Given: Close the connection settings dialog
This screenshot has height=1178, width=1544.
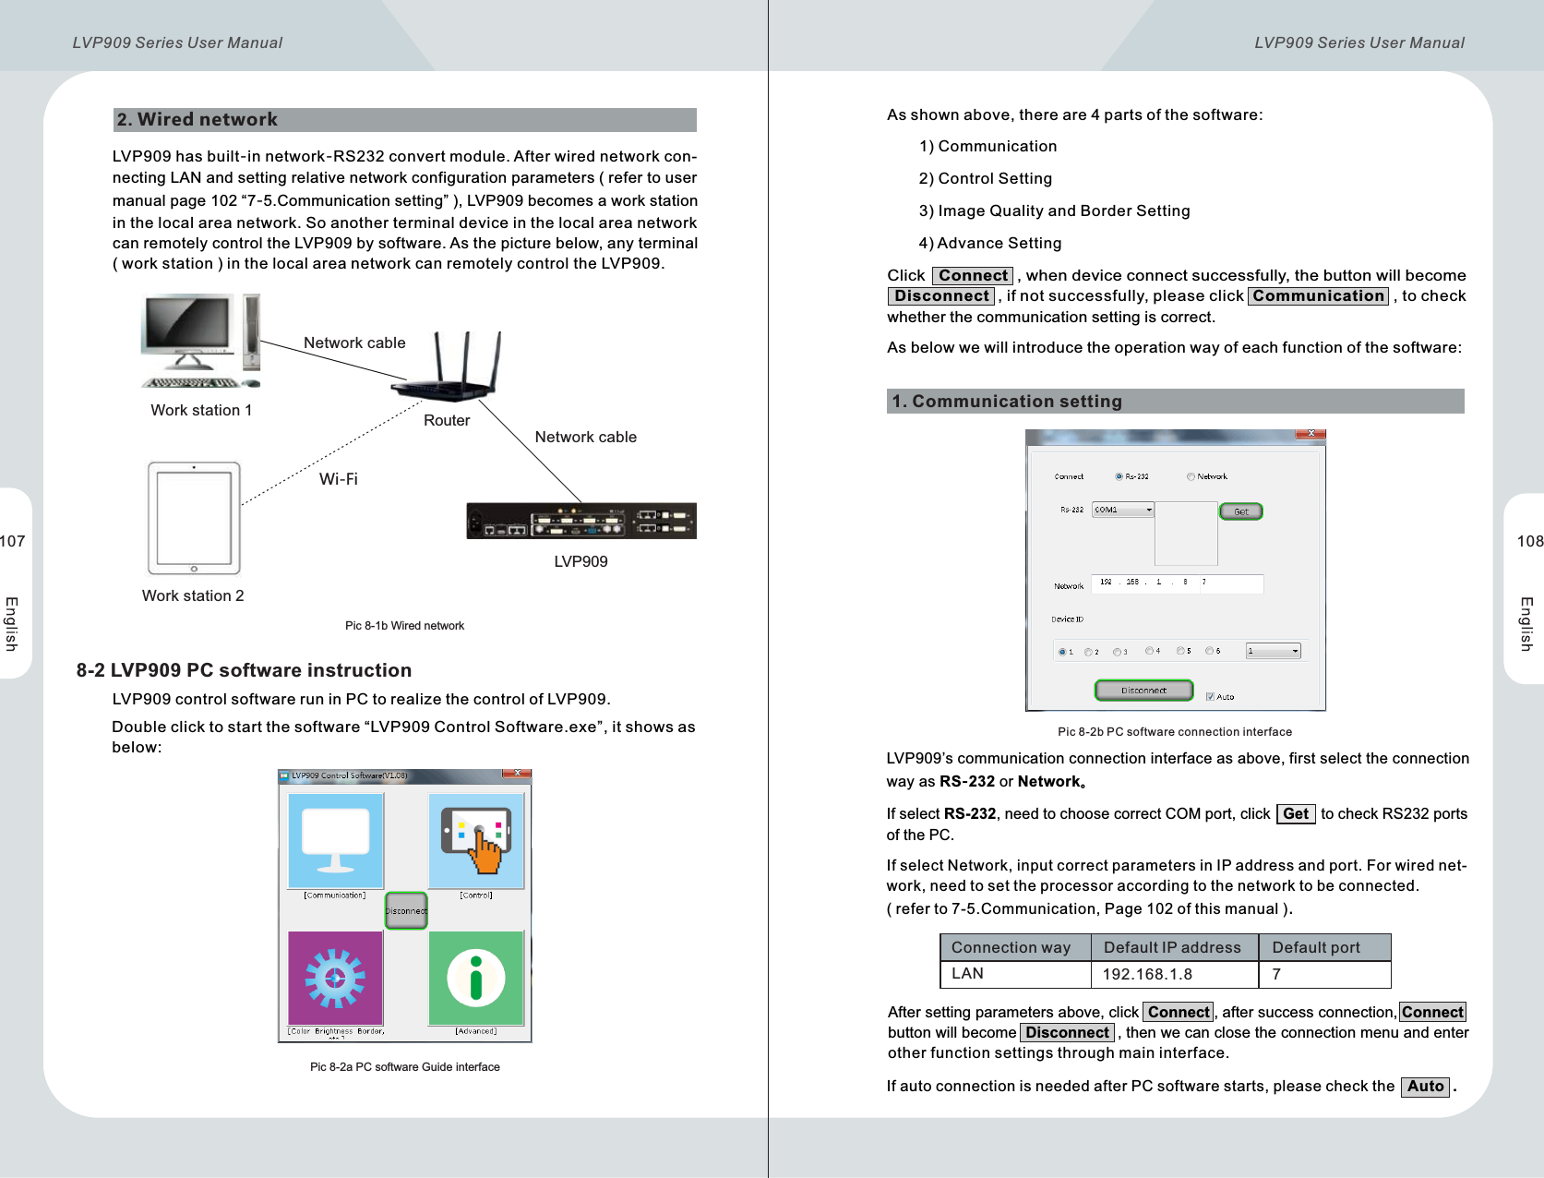Looking at the screenshot, I should [x=1311, y=434].
